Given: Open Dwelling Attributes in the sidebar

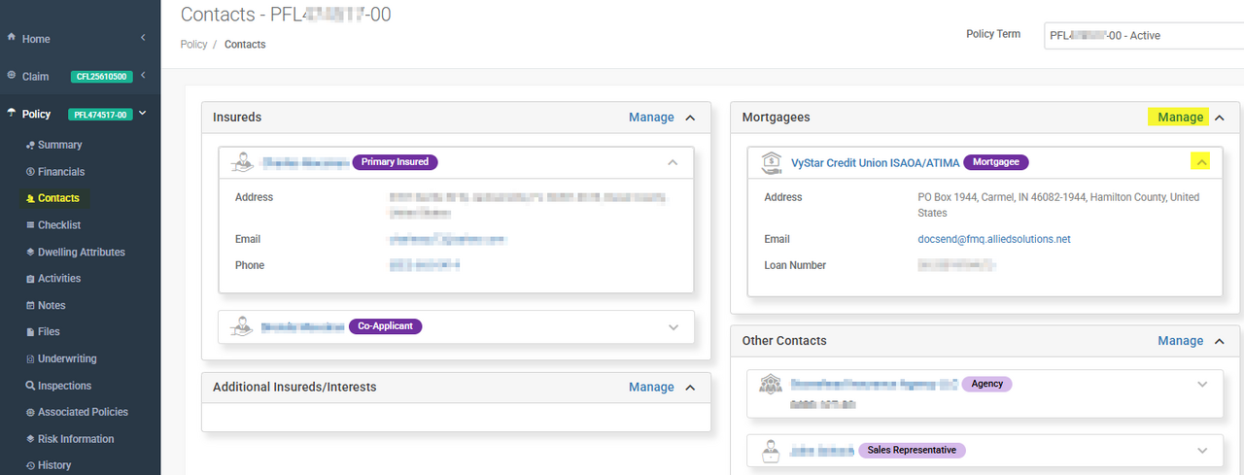Looking at the screenshot, I should click(81, 252).
